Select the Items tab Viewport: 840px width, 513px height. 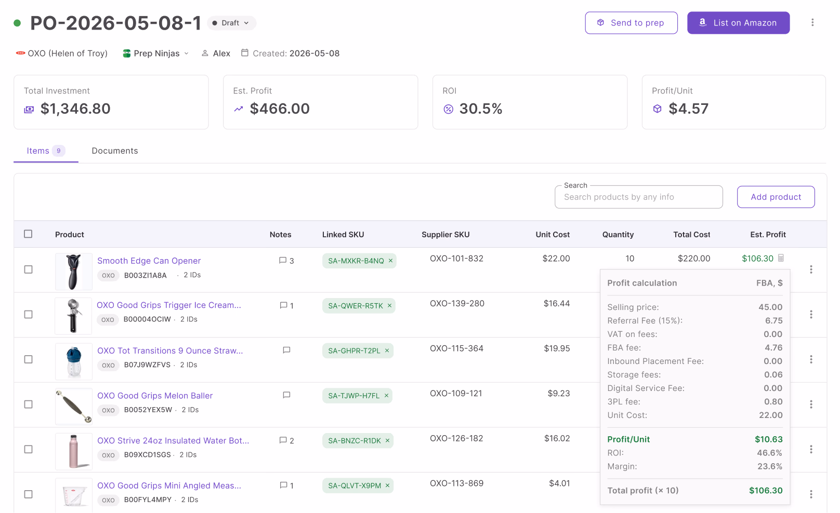[x=46, y=151]
